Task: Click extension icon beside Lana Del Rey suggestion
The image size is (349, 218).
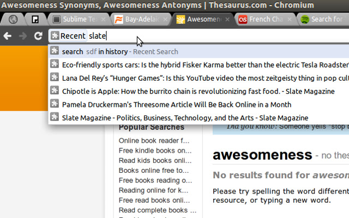Action: pyautogui.click(x=55, y=77)
